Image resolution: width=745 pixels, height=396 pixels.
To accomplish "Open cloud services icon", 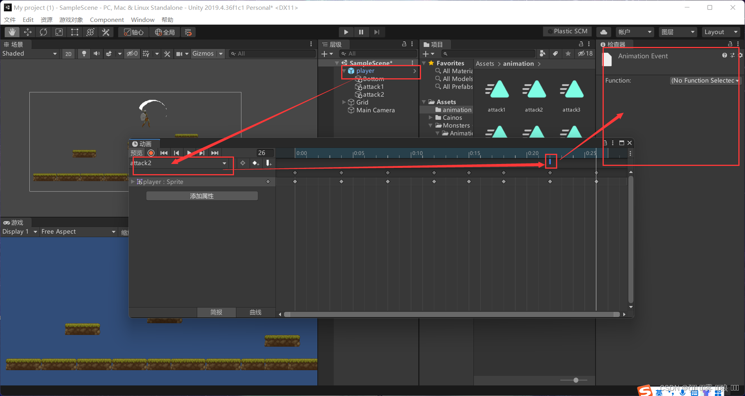I will click(604, 32).
